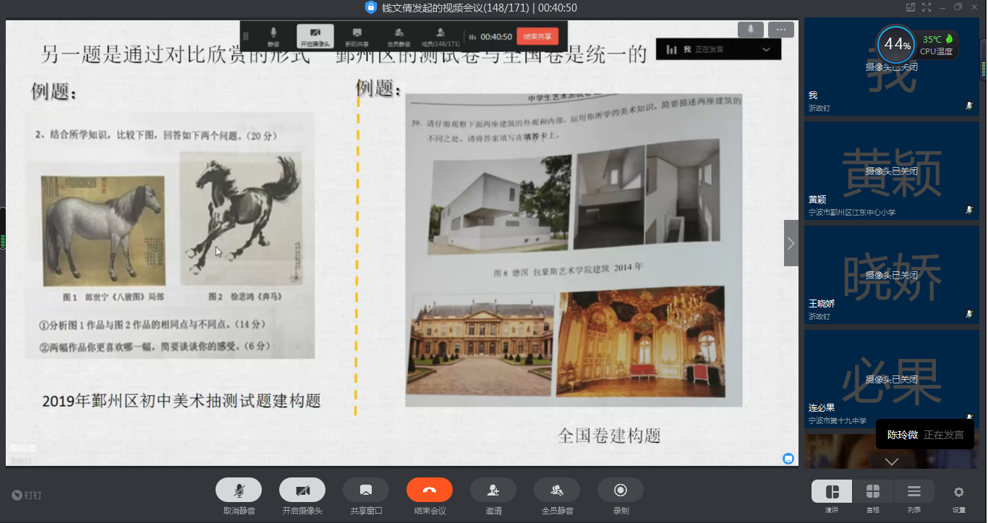
Task: Click 宁波市第十九中学 under 连必果
Action: [838, 420]
